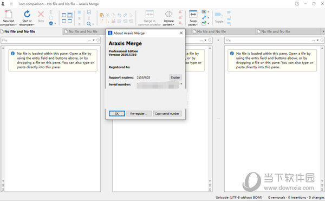325x201 pixels.
Task: Open the Start or recompare dropdown arrow
Action: click(x=34, y=25)
